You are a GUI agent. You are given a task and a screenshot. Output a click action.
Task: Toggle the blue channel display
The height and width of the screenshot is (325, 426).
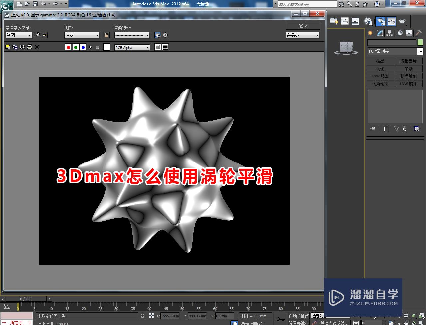[x=83, y=47]
